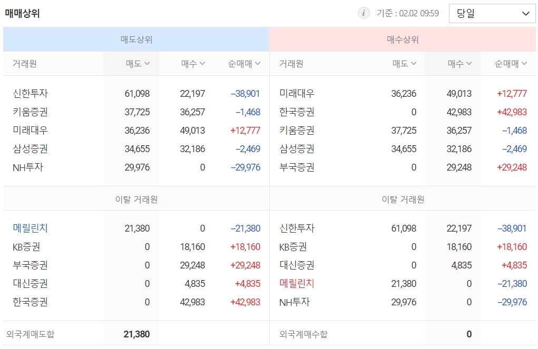Select the 매도상위 header tab

pyautogui.click(x=136, y=39)
